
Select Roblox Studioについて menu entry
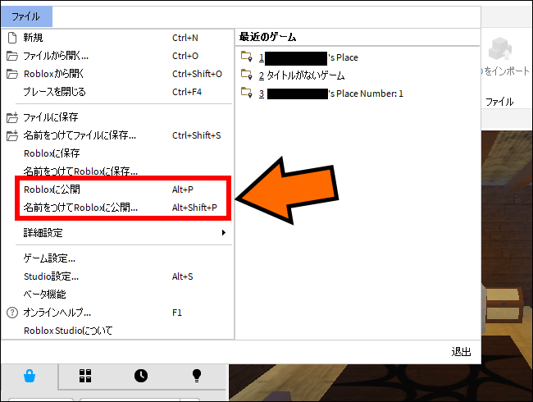(117, 331)
